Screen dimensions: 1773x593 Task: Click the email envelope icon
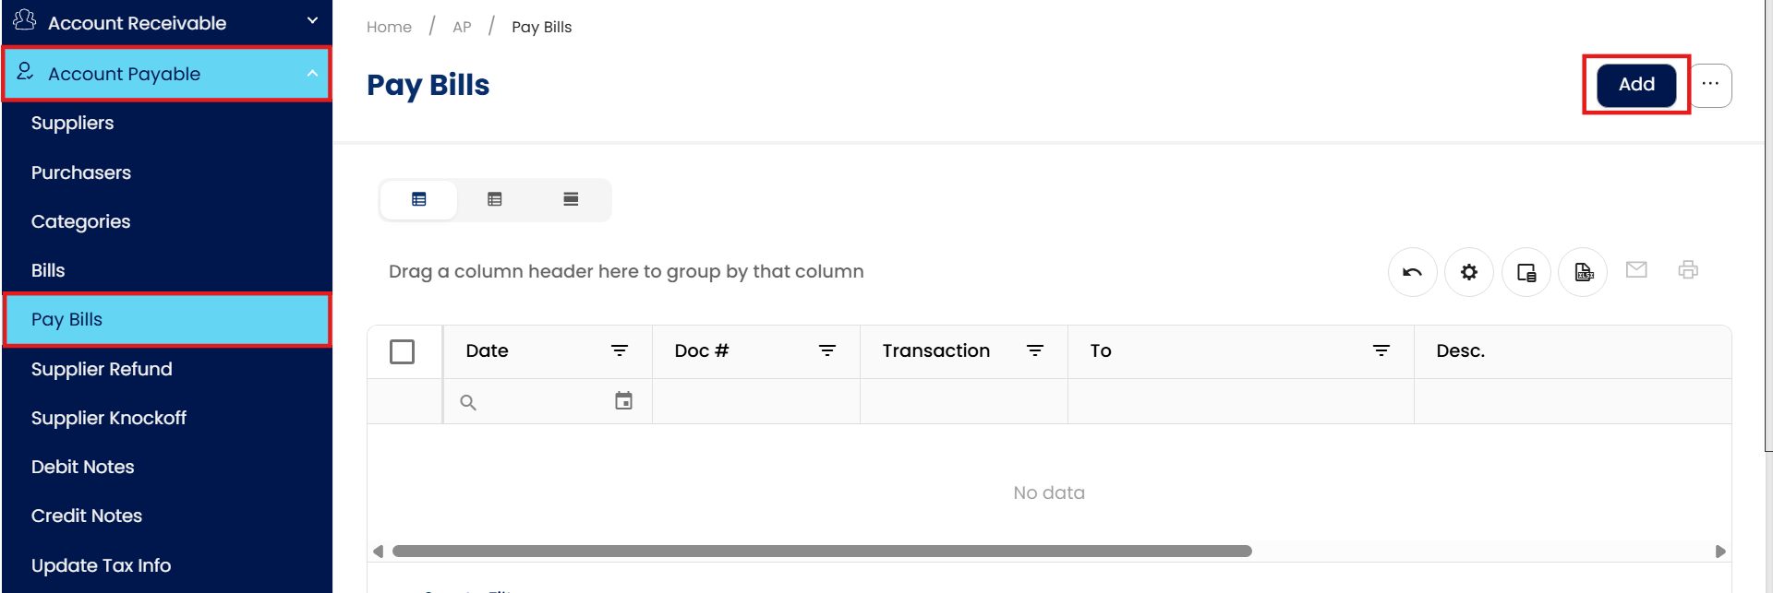click(1636, 269)
